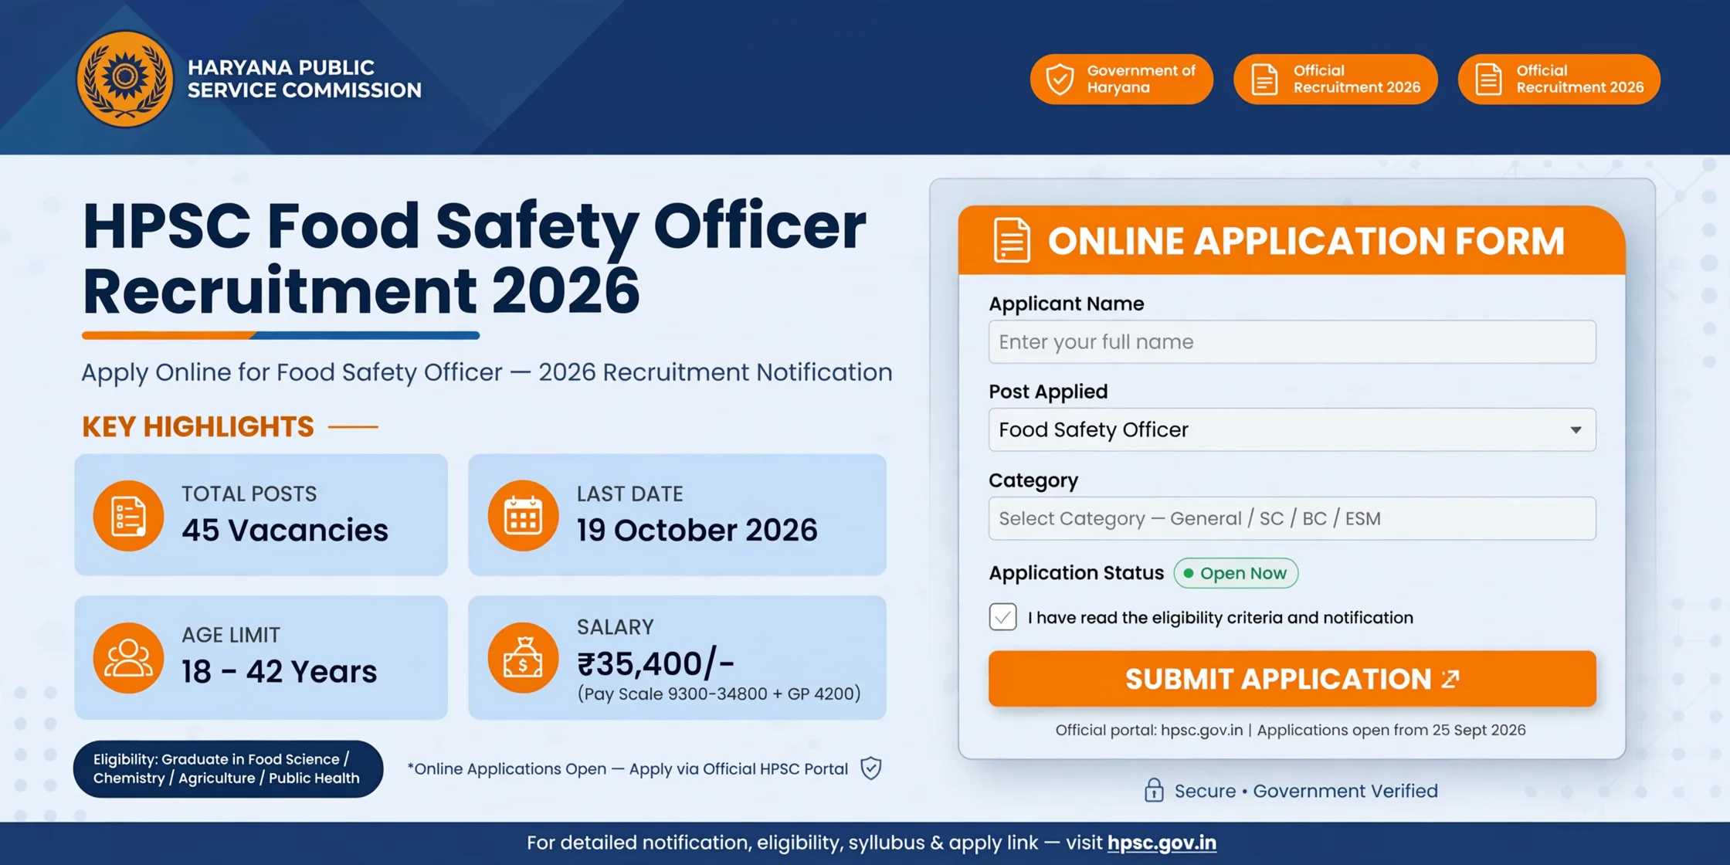Image resolution: width=1730 pixels, height=865 pixels.
Task: Click the Age Limit people icon
Action: [x=128, y=657]
